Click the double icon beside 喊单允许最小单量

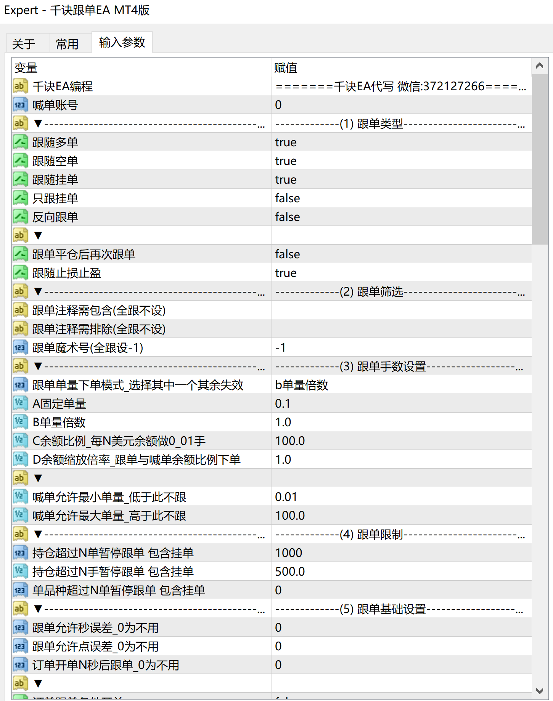tap(20, 497)
